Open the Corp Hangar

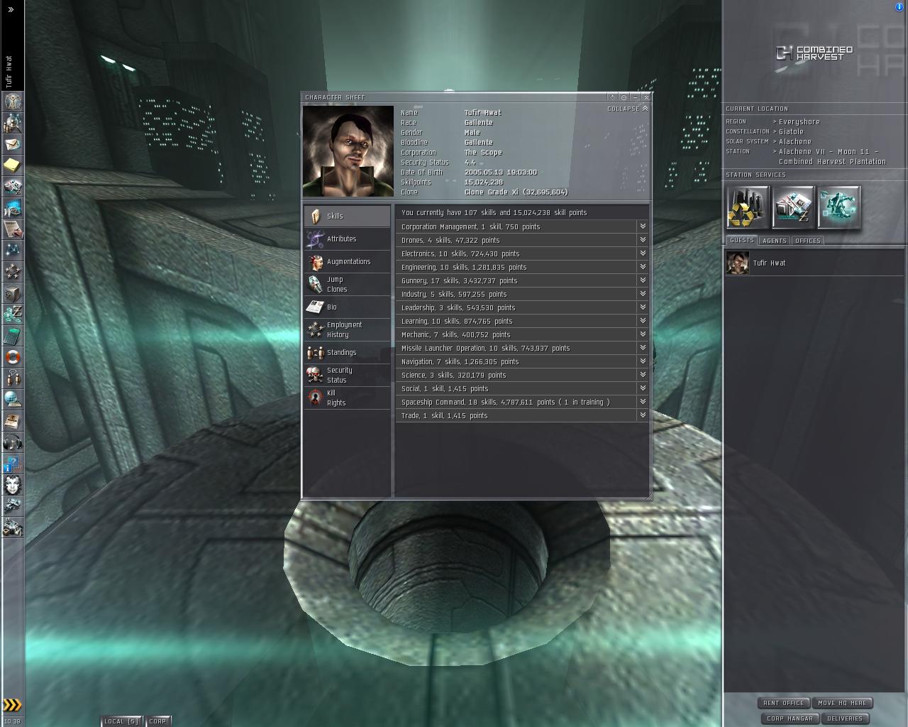(790, 718)
